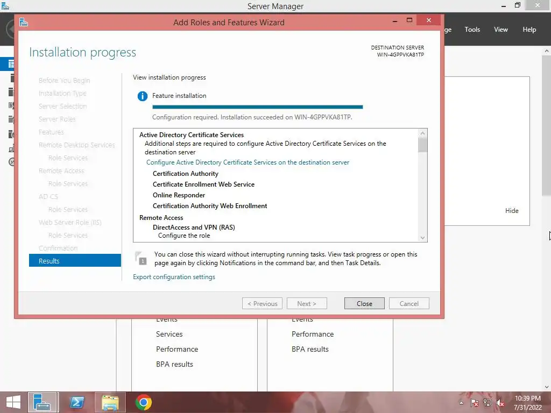Click Hide in the Server Manager welcome tile

pyautogui.click(x=512, y=210)
